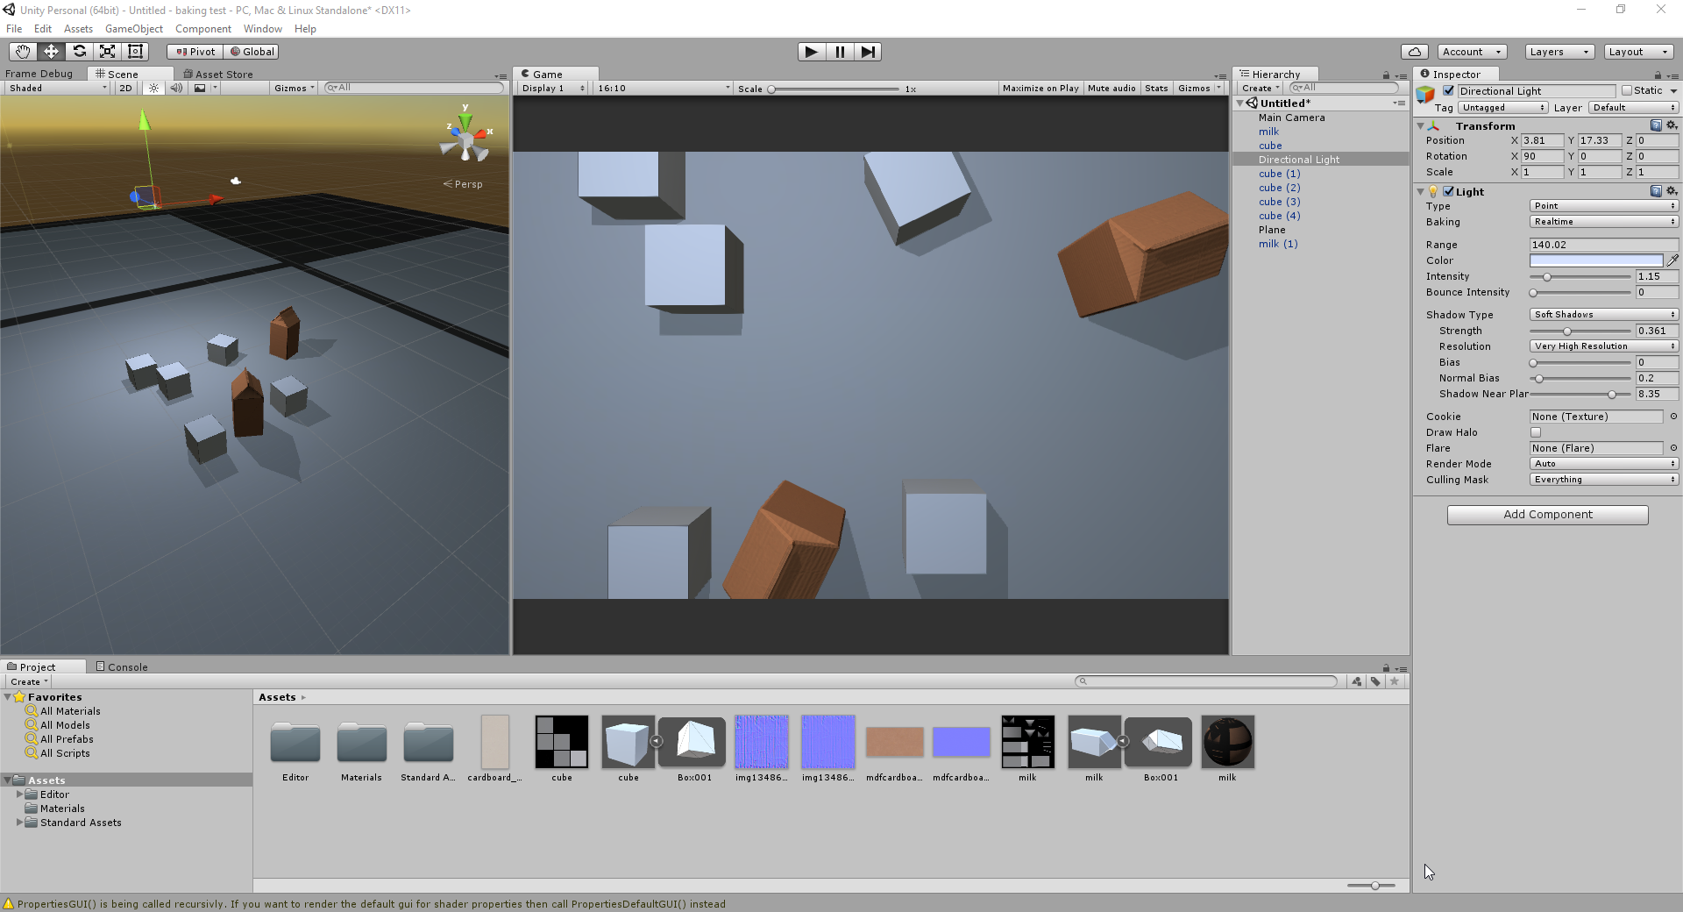1683x912 pixels.
Task: Lock the Inspector panel
Action: point(1658,75)
